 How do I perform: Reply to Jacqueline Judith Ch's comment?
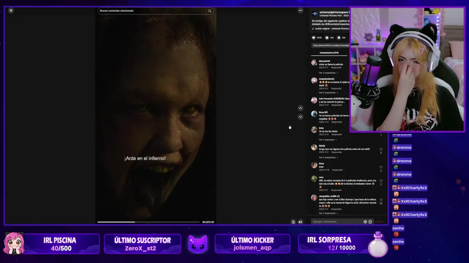tap(336, 209)
